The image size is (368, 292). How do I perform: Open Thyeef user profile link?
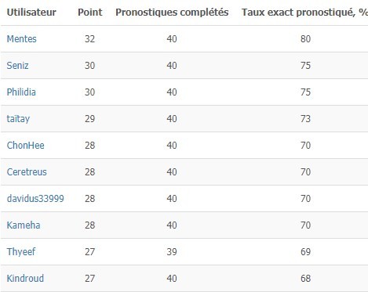21,252
